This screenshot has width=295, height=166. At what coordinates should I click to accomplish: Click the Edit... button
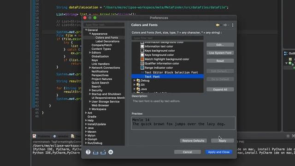tap(220, 45)
